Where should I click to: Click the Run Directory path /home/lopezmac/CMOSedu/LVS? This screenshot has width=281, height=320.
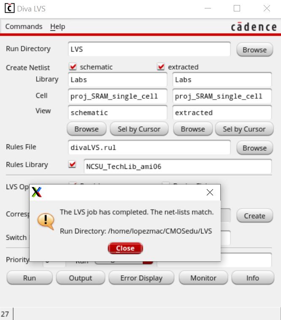160,231
